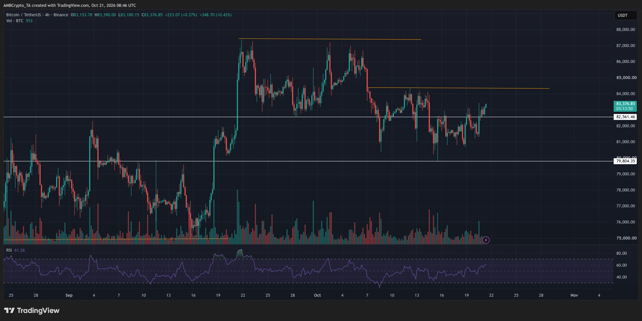Click the Vol · BTC indicator legend
This screenshot has width=642, height=321.
tap(19, 21)
